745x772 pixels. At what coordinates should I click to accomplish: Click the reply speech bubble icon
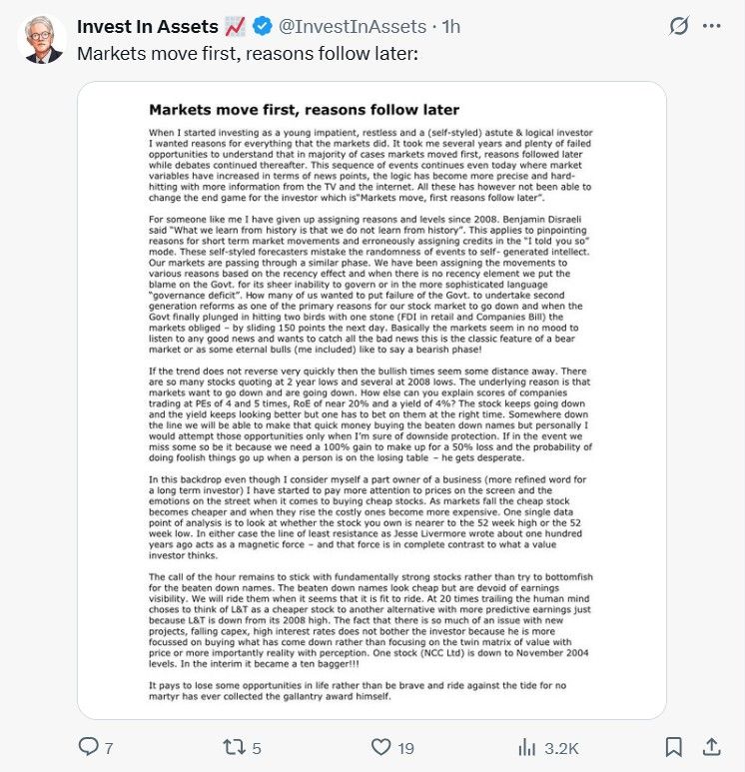point(89,747)
